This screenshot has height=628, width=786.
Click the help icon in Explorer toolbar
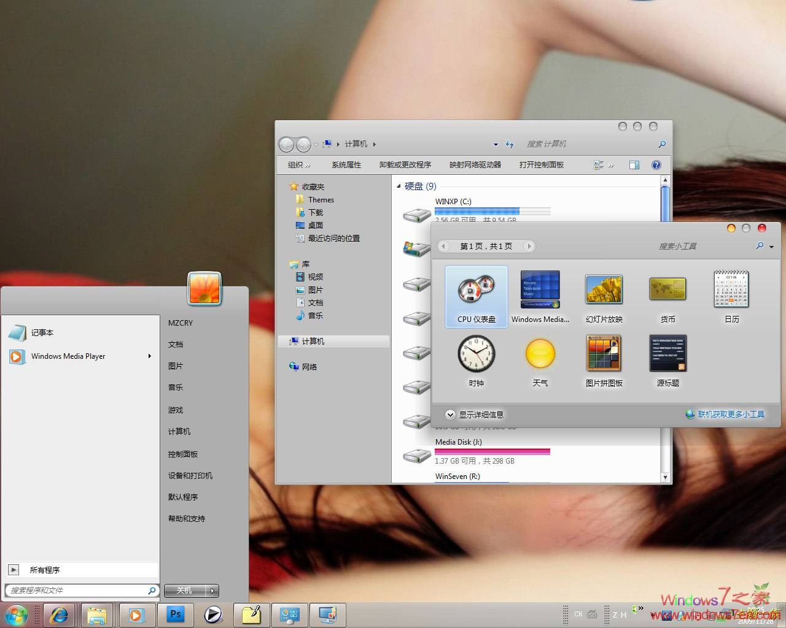(656, 165)
